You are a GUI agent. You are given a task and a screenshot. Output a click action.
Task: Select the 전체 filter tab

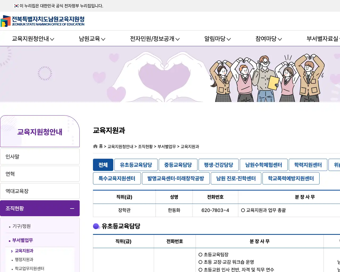click(103, 165)
